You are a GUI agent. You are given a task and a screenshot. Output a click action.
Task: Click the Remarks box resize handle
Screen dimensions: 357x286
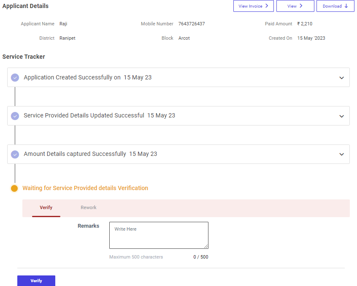coord(206,246)
